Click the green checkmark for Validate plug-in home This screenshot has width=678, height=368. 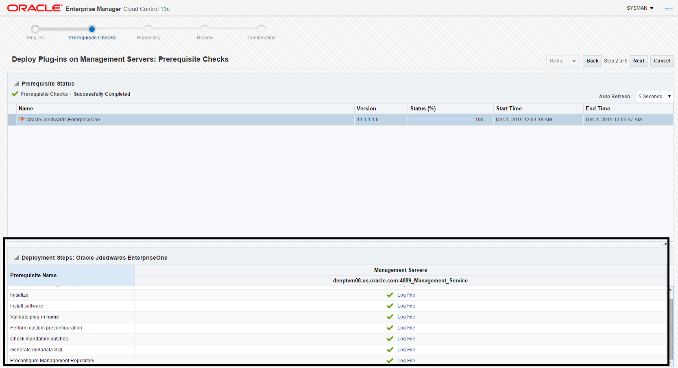pos(390,317)
